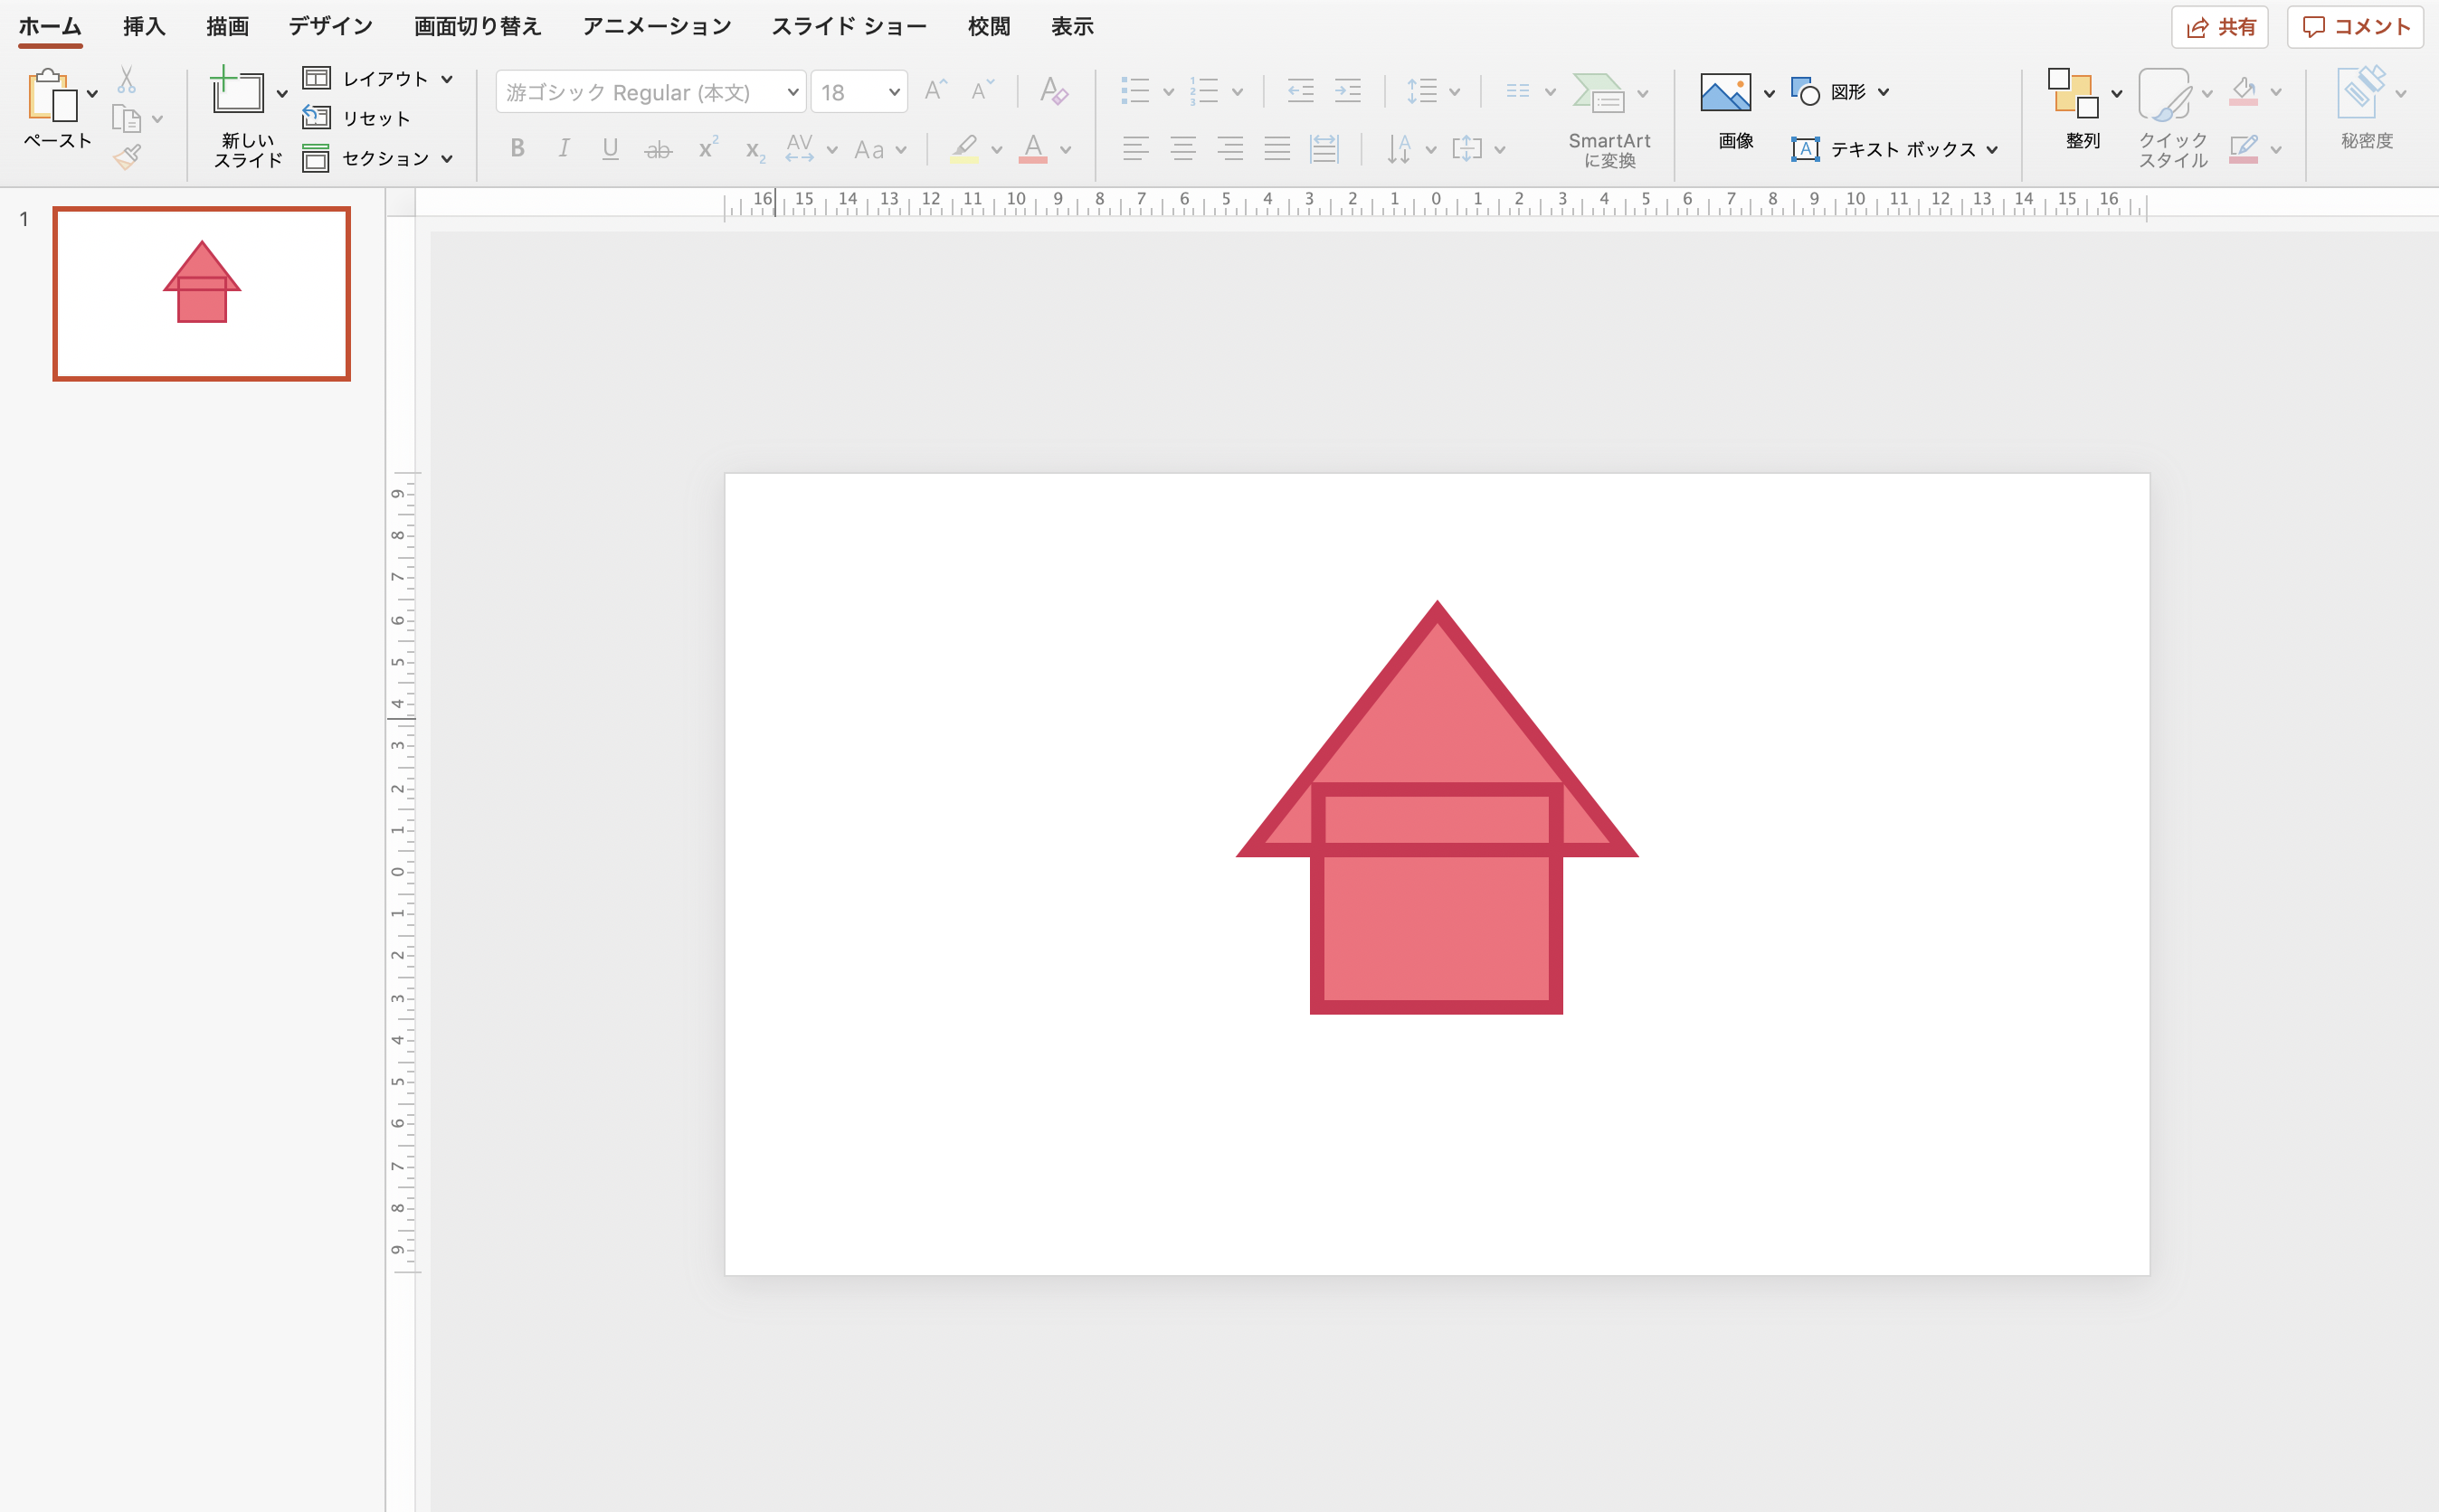Click the Character Spacing AV icon
The image size is (2439, 1512).
point(800,148)
